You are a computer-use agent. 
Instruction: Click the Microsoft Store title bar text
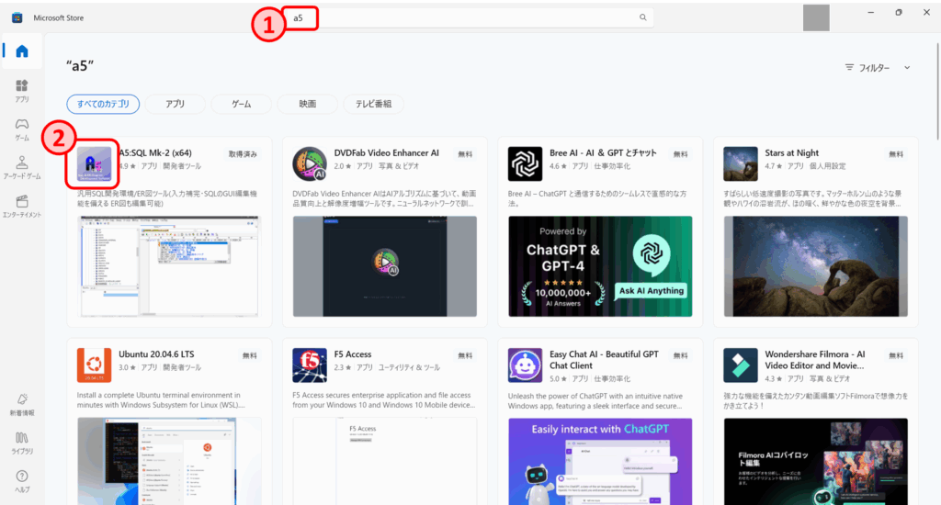pyautogui.click(x=58, y=18)
